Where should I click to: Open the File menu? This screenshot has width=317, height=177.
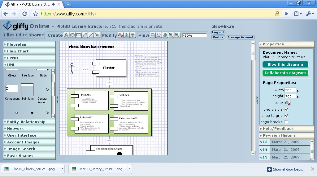point(9,35)
